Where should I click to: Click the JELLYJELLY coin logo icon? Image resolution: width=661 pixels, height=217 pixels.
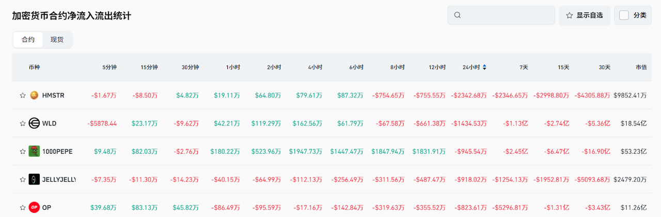click(34, 179)
